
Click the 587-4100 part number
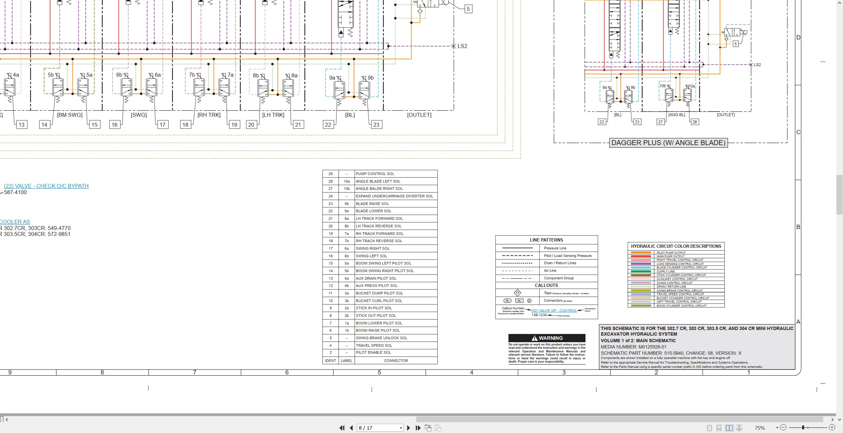click(x=15, y=192)
